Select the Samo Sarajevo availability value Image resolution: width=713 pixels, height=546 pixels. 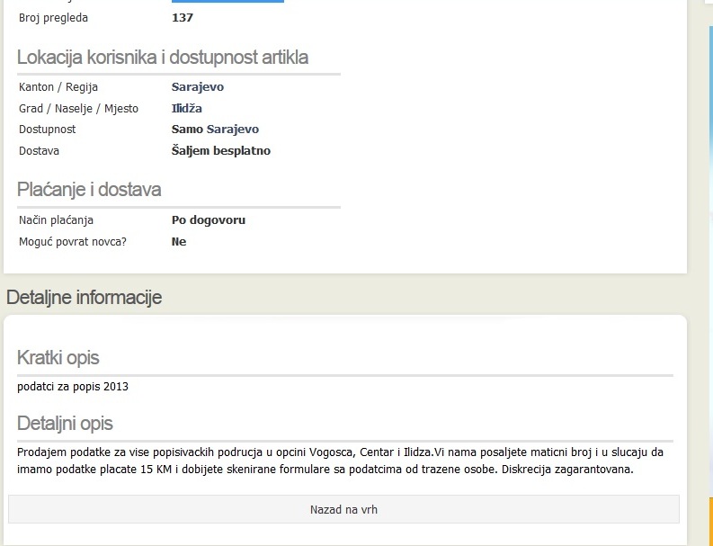click(x=215, y=130)
